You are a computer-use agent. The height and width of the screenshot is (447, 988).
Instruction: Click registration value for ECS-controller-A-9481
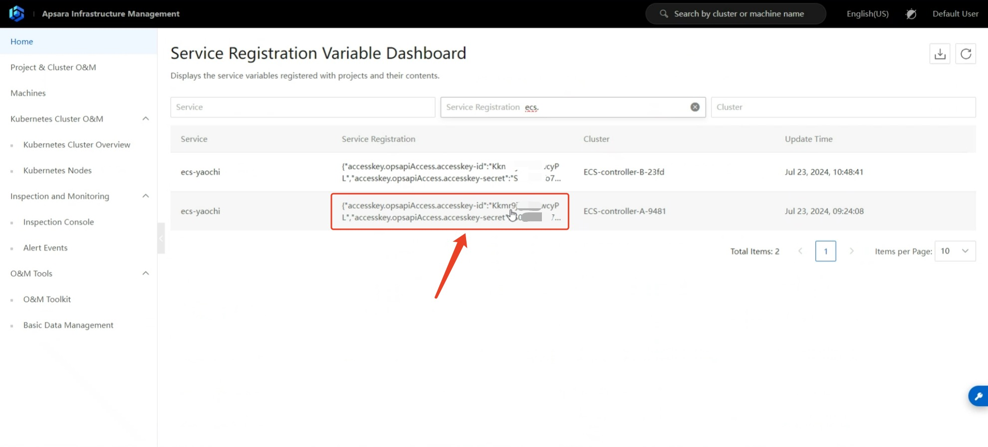[451, 211]
